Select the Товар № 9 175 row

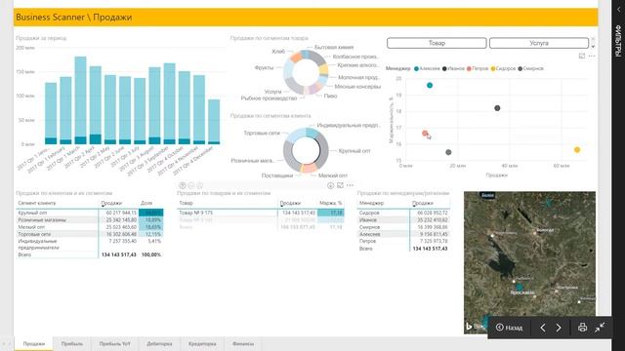[261, 213]
